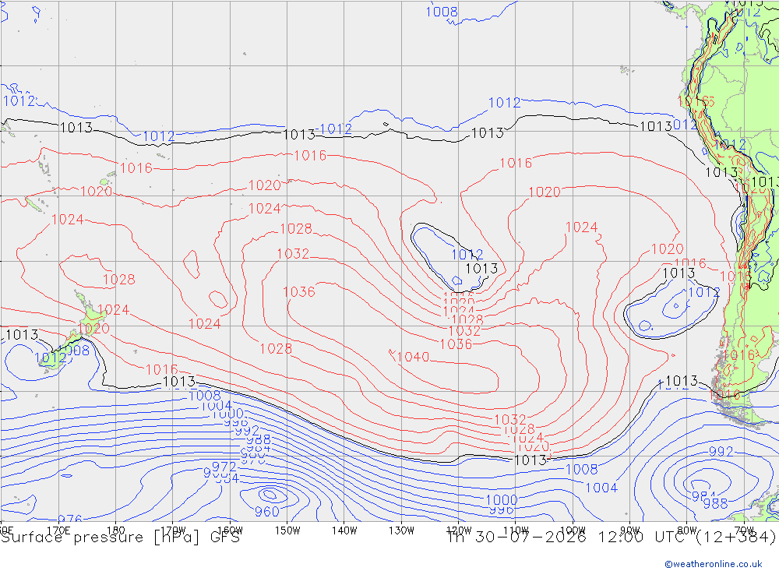Click the 140W longitude label
This screenshot has height=571, width=779.
(344, 530)
